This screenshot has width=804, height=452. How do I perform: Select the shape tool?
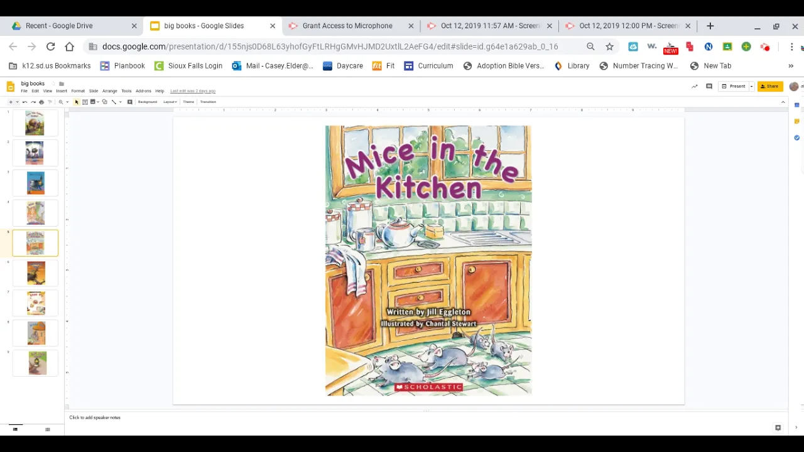tap(104, 102)
